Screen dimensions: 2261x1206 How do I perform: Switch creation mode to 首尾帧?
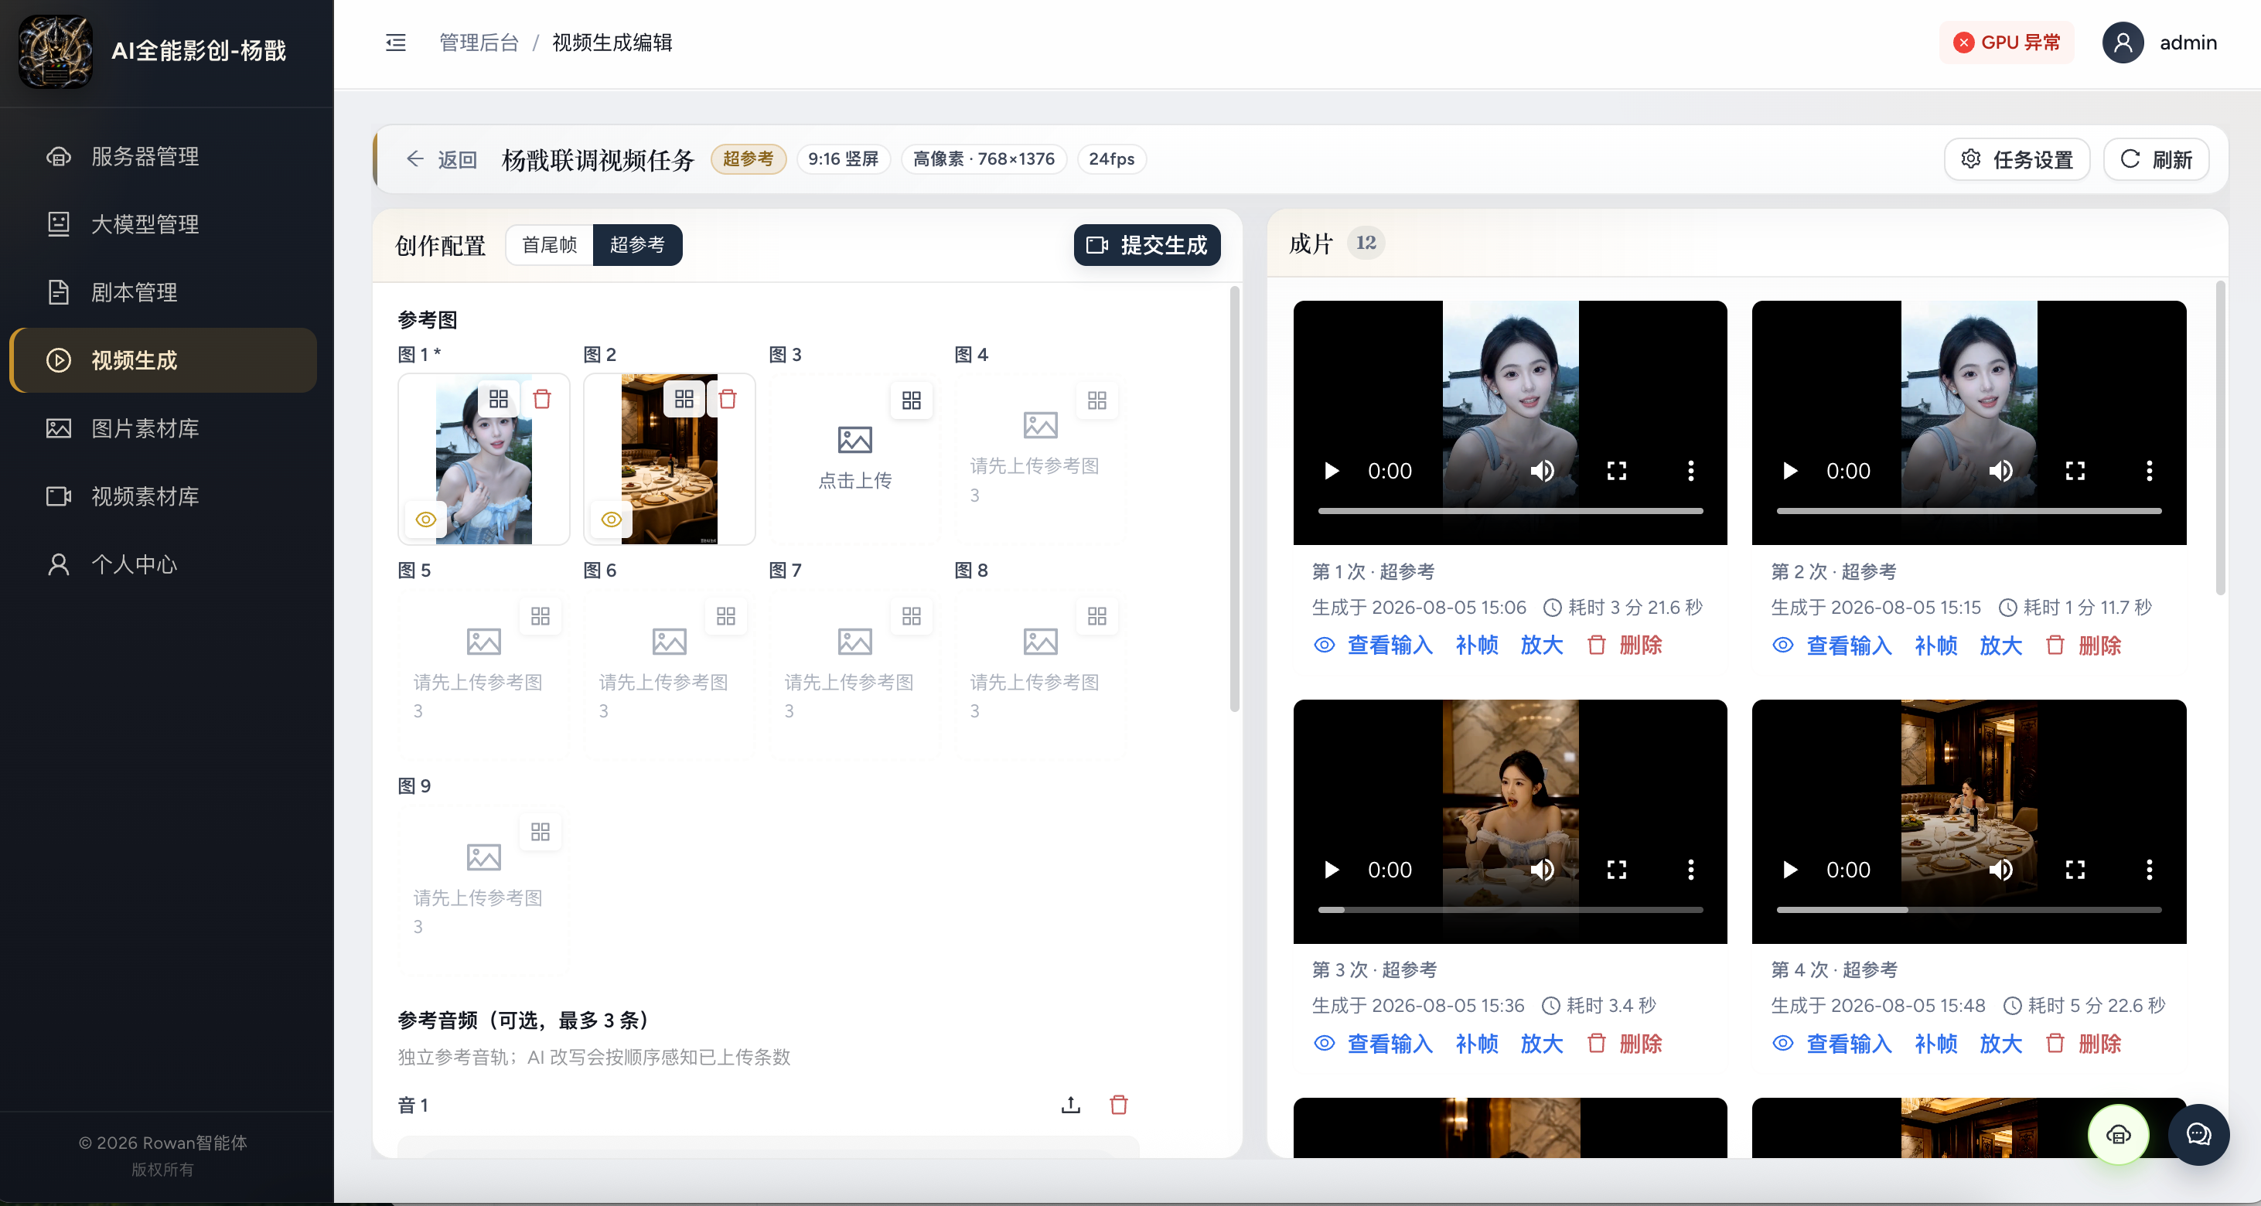pos(550,245)
